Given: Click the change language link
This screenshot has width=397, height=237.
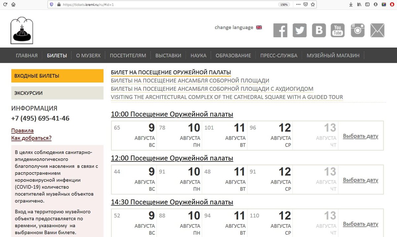Looking at the screenshot, I should click(234, 27).
